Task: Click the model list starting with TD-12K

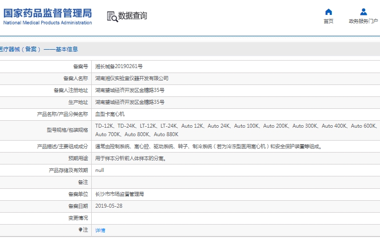Action: (236, 126)
